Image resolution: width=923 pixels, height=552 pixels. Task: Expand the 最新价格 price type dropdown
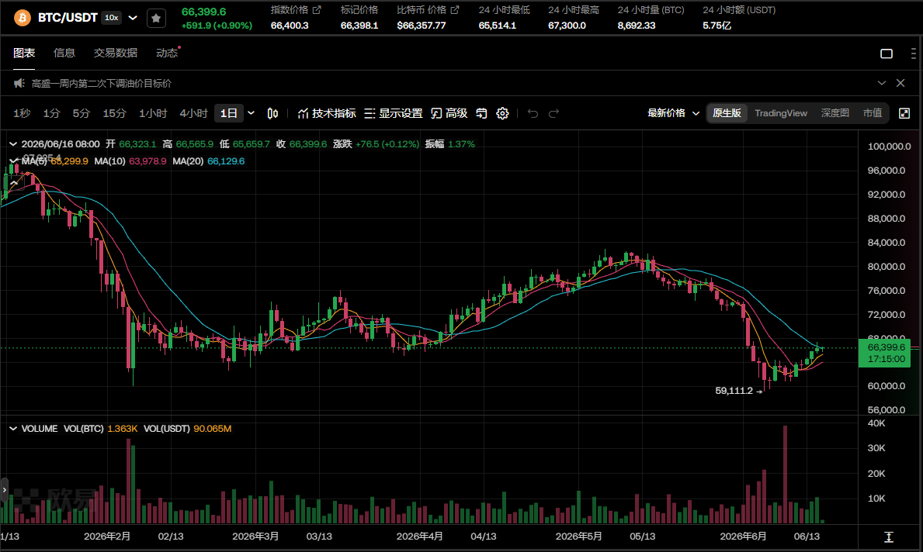pos(673,113)
